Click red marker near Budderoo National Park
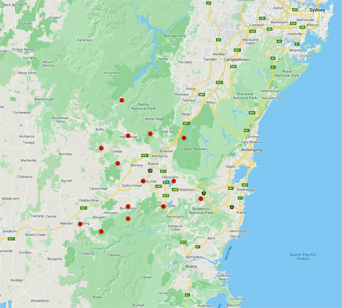The width and height of the screenshot is (342, 308). tap(201, 198)
